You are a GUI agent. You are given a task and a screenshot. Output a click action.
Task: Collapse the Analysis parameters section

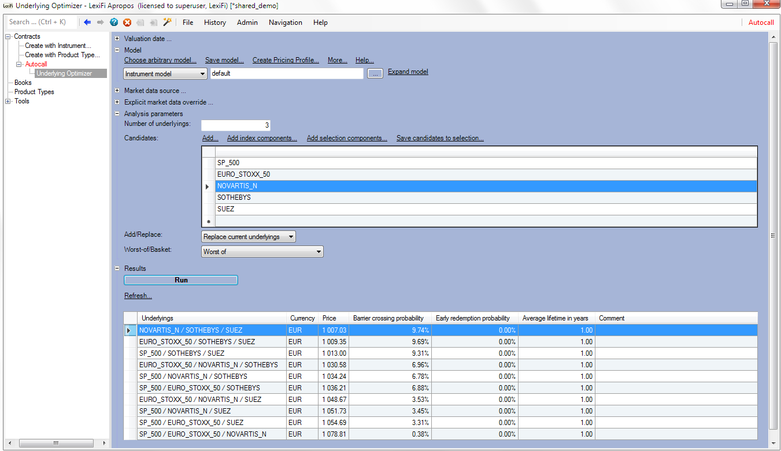point(117,114)
